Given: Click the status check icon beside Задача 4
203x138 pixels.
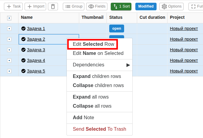Looking at the screenshot, I should 23,60.
